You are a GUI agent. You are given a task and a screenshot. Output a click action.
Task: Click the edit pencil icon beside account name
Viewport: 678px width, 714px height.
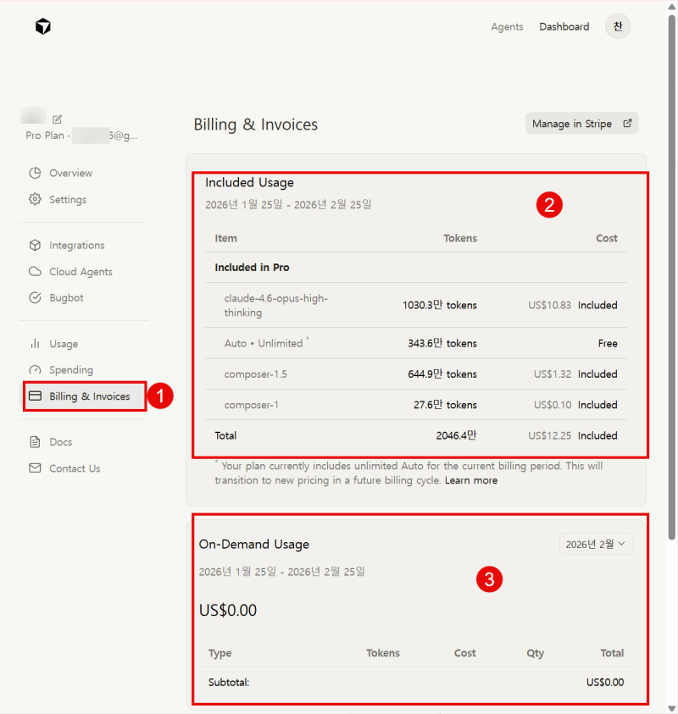[x=57, y=119]
